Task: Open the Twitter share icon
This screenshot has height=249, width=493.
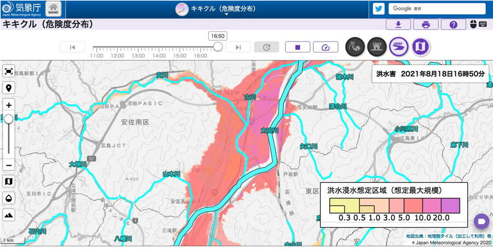Action: tap(379, 9)
